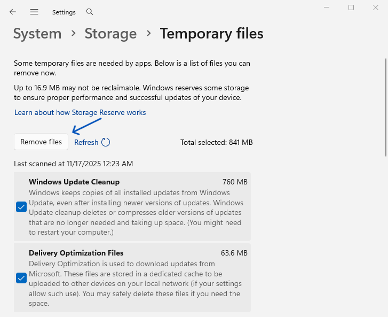
Task: Minimize the Settings window
Action: pos(327,7)
